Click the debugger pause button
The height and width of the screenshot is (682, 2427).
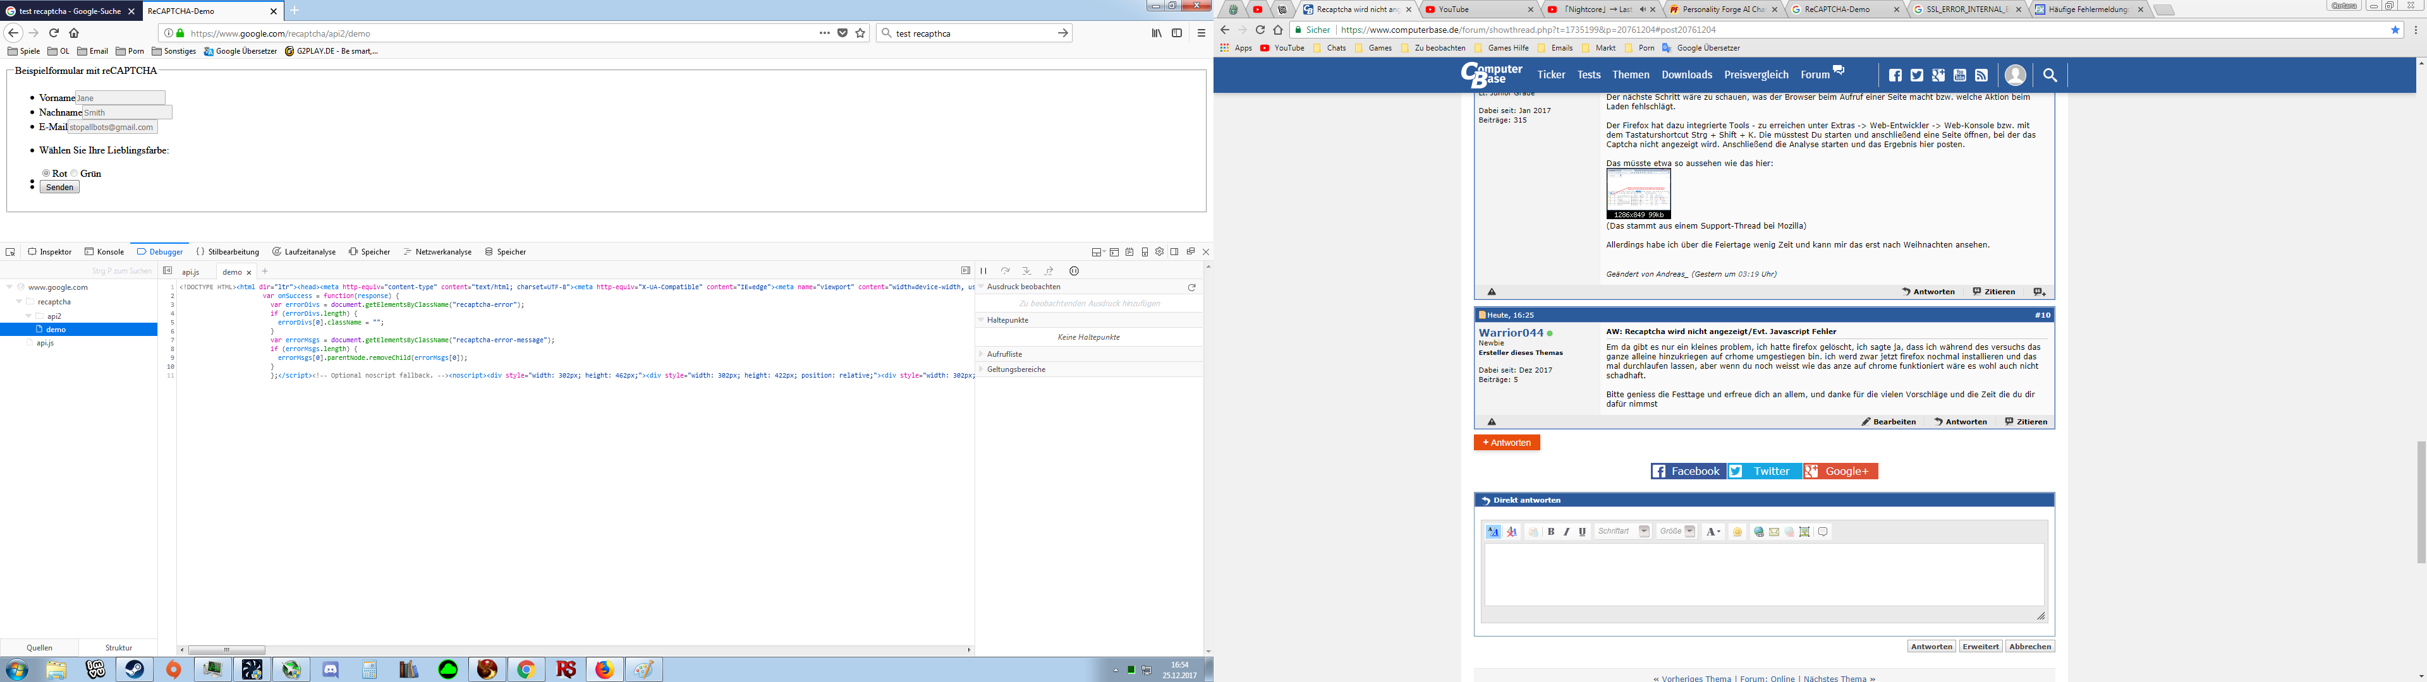[x=983, y=272]
